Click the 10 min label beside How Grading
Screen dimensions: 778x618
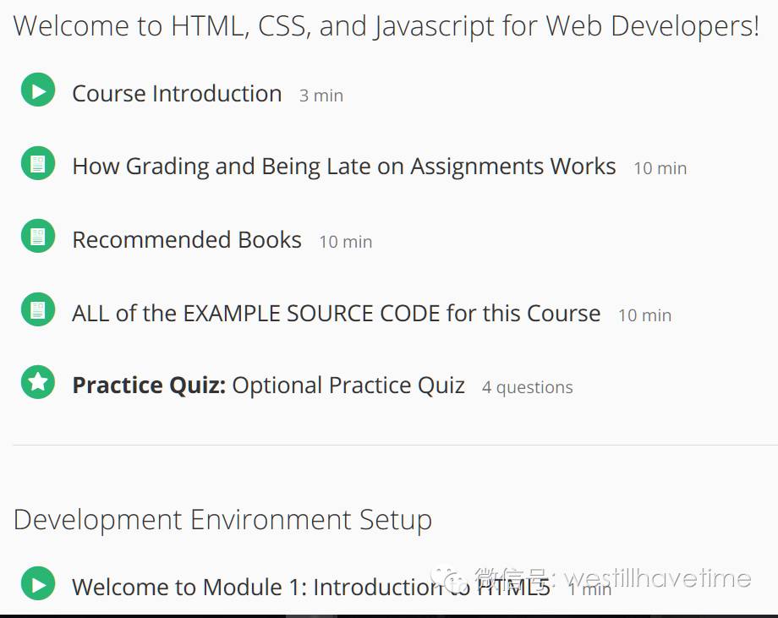pos(660,168)
